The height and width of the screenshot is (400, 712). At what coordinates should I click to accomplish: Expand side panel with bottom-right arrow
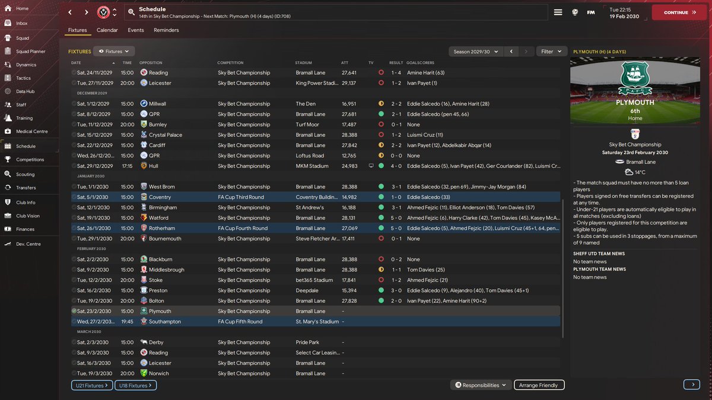(x=692, y=385)
